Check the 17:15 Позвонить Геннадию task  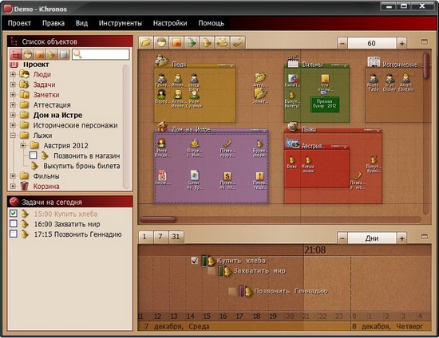point(13,234)
